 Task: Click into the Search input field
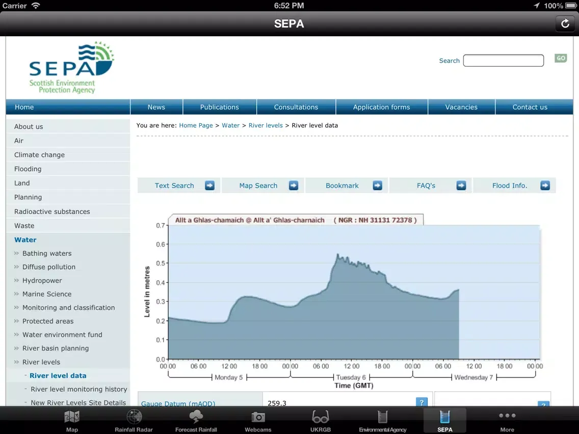click(x=503, y=61)
